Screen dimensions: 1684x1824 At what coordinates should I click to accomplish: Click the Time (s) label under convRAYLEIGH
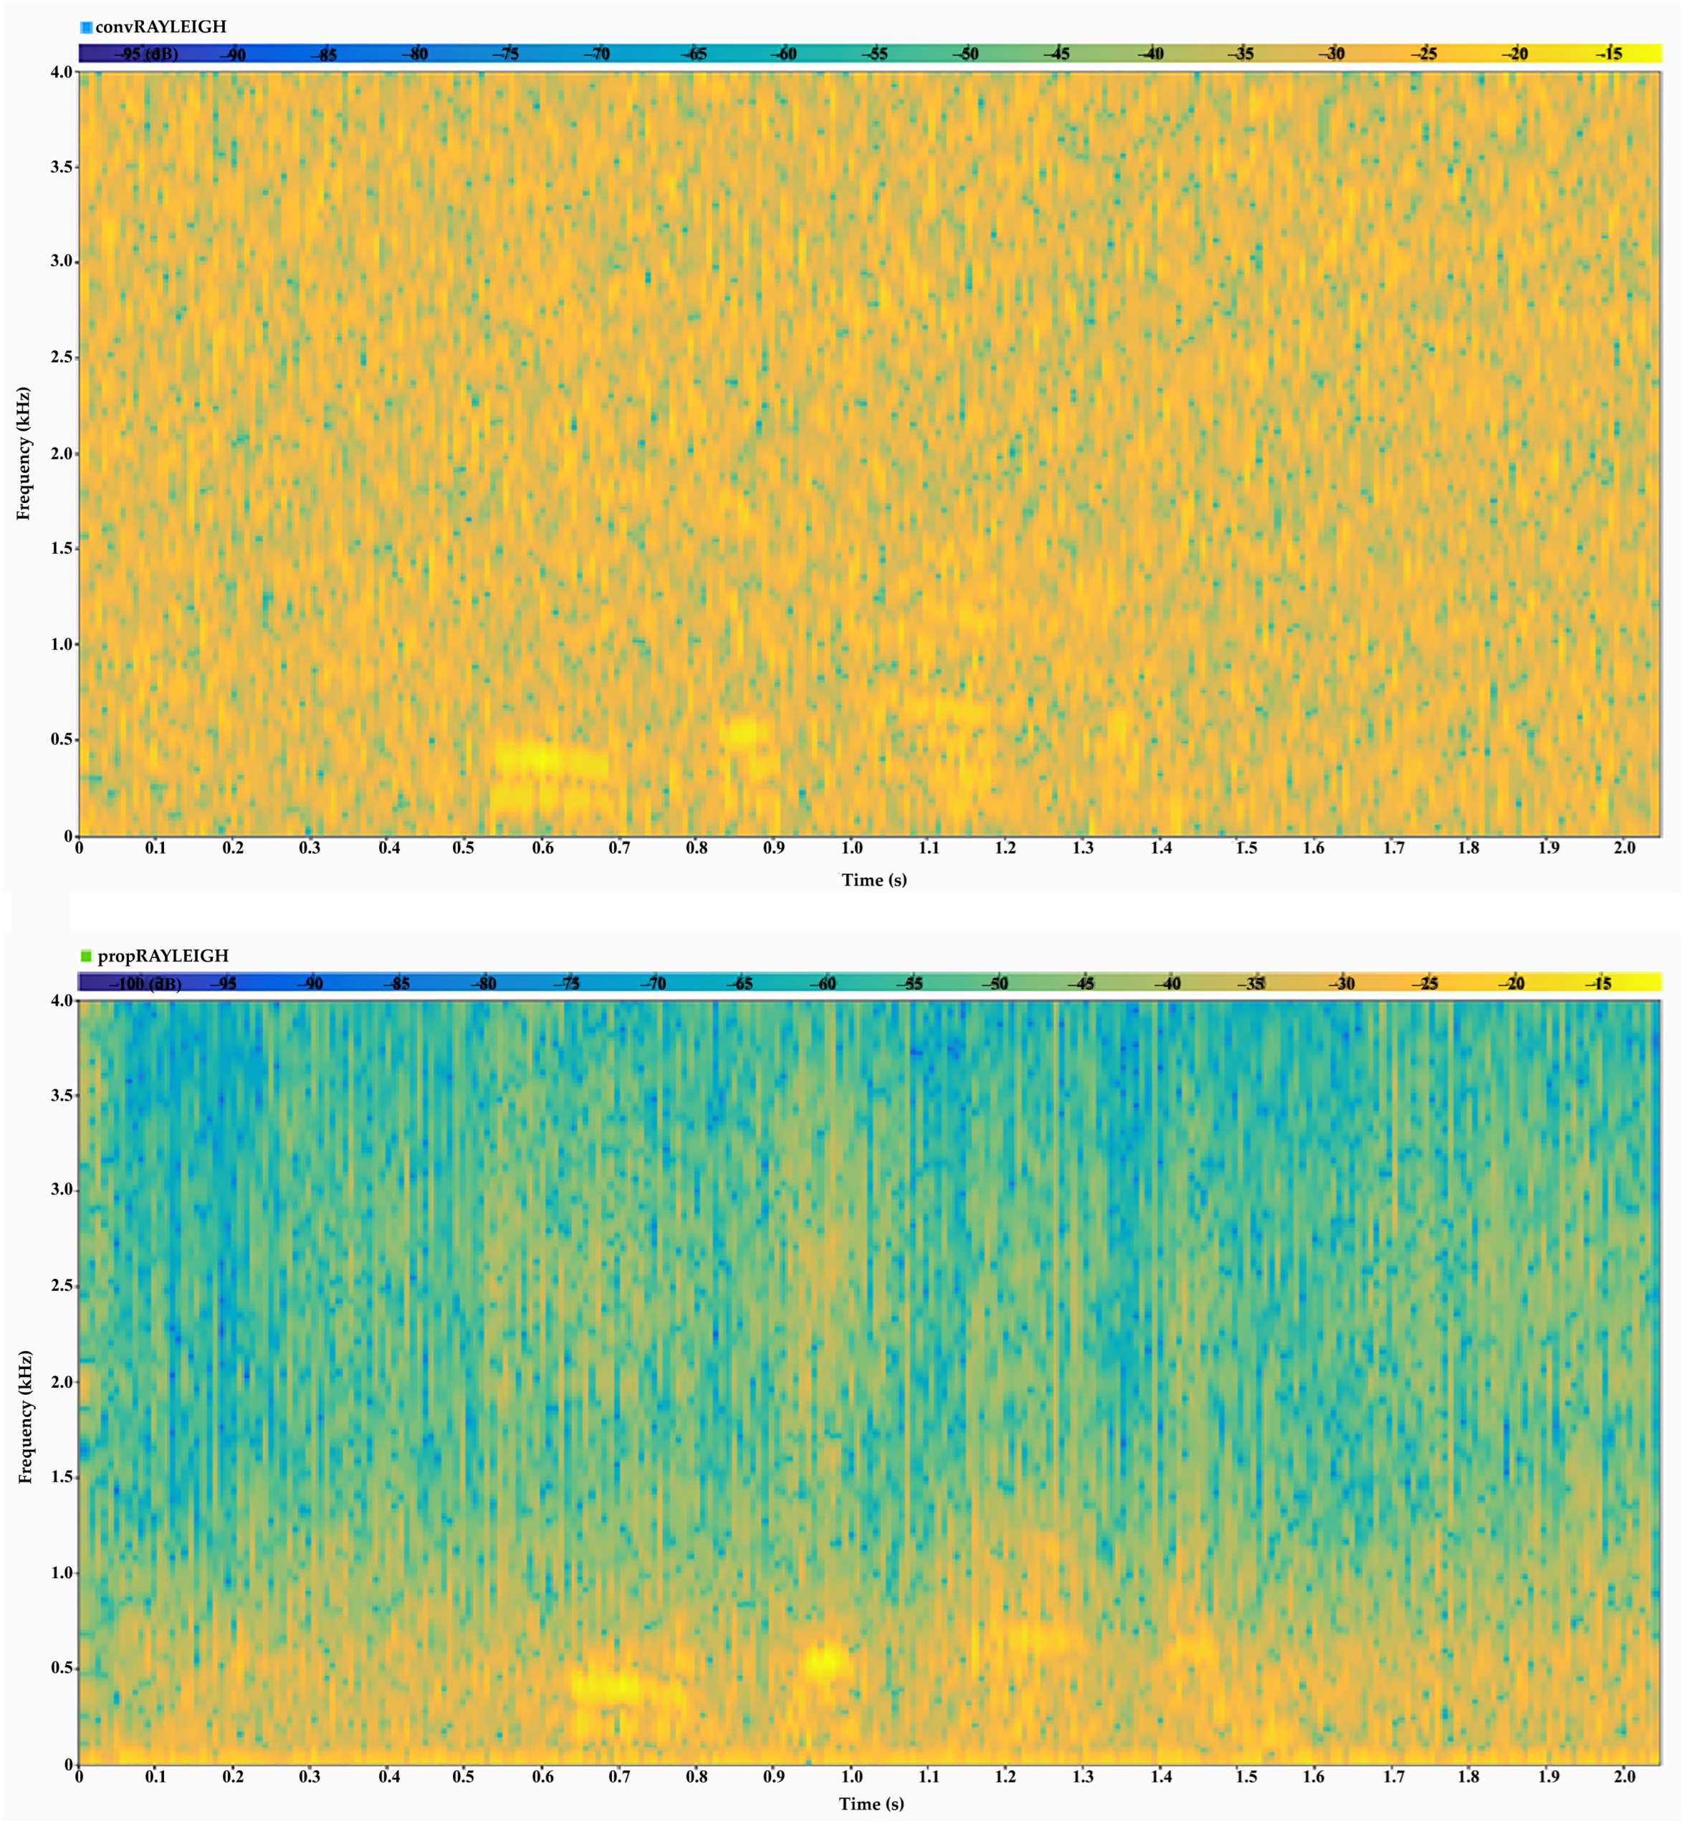(x=874, y=880)
